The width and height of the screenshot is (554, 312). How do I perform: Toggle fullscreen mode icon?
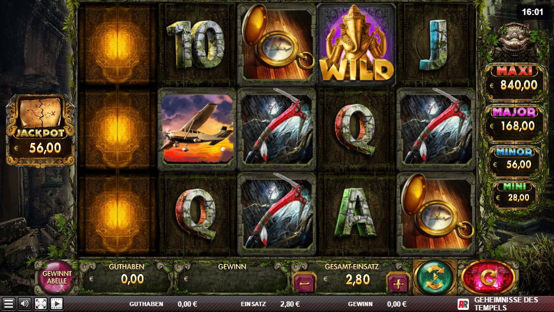(x=41, y=303)
